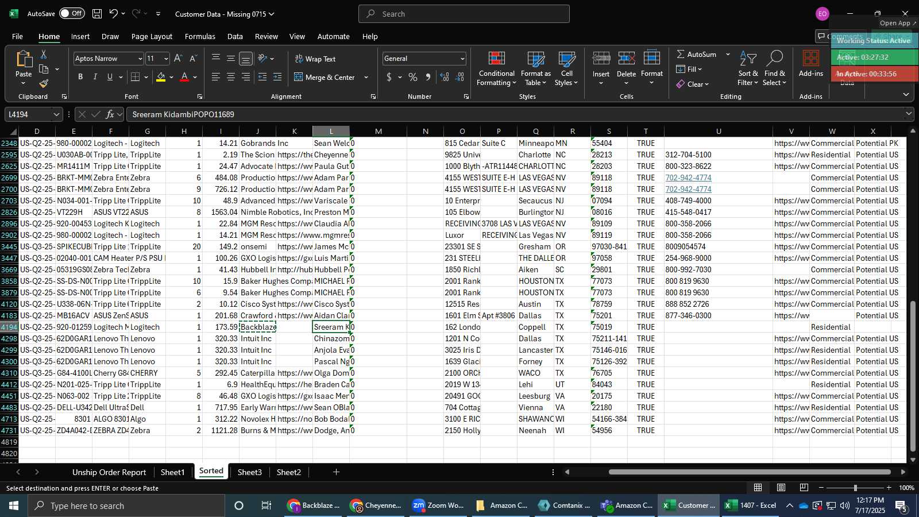
Task: Toggle Underline formatting
Action: (x=110, y=77)
